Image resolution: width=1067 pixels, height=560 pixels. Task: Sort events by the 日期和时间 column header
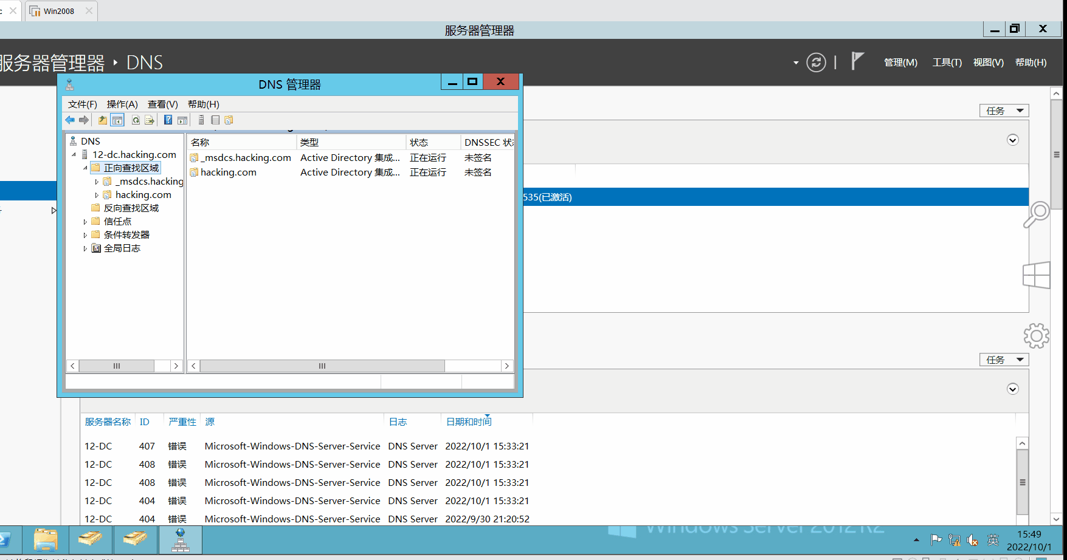click(469, 422)
